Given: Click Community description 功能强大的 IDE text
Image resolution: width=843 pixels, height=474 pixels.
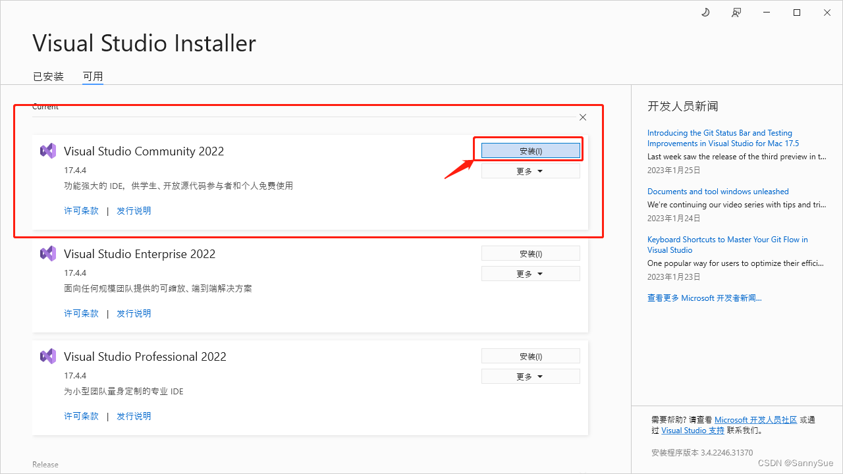Looking at the screenshot, I should [x=178, y=186].
